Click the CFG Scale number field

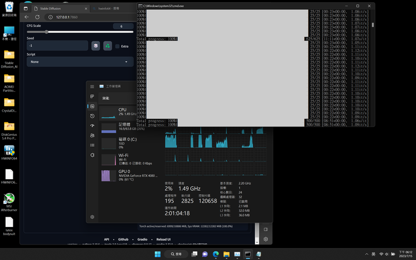[123, 26]
